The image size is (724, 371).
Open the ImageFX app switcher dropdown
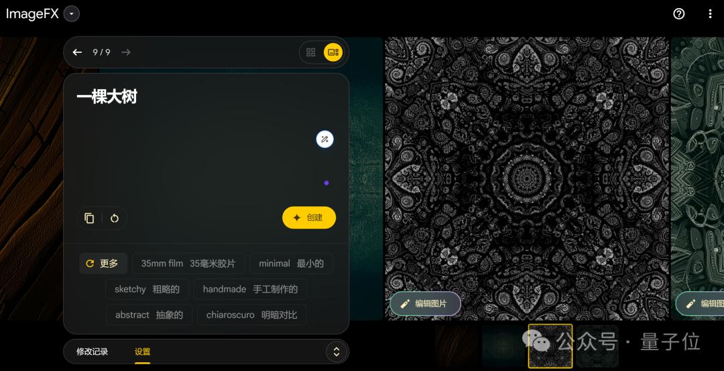click(x=72, y=13)
